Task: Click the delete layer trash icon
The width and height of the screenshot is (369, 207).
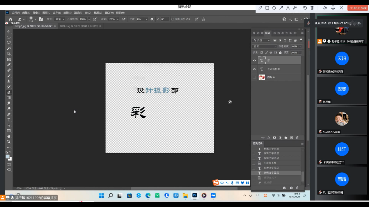Action: pos(297,138)
